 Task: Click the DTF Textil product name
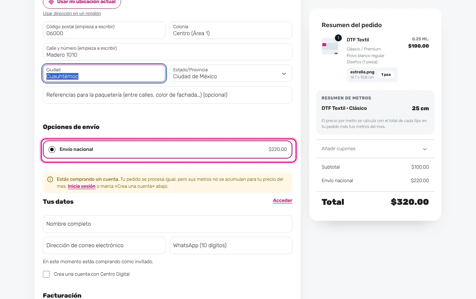[x=358, y=40]
